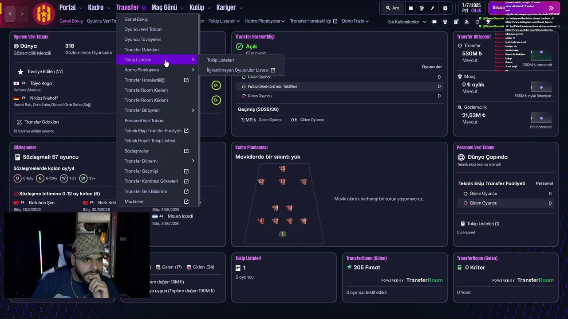Open Maddeler external link icon

(x=186, y=202)
